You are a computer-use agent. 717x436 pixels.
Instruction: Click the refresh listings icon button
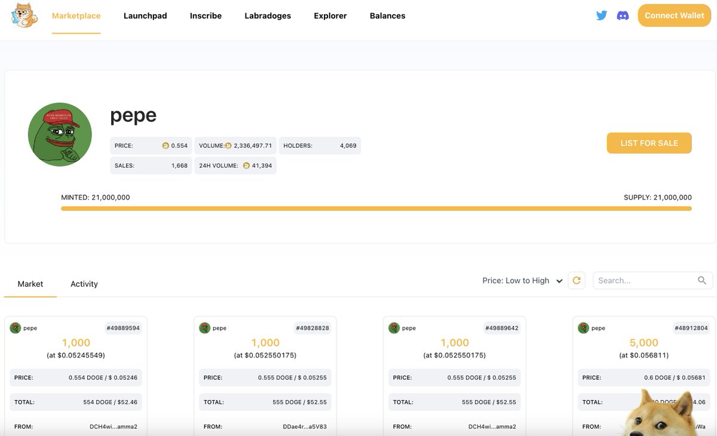[577, 280]
